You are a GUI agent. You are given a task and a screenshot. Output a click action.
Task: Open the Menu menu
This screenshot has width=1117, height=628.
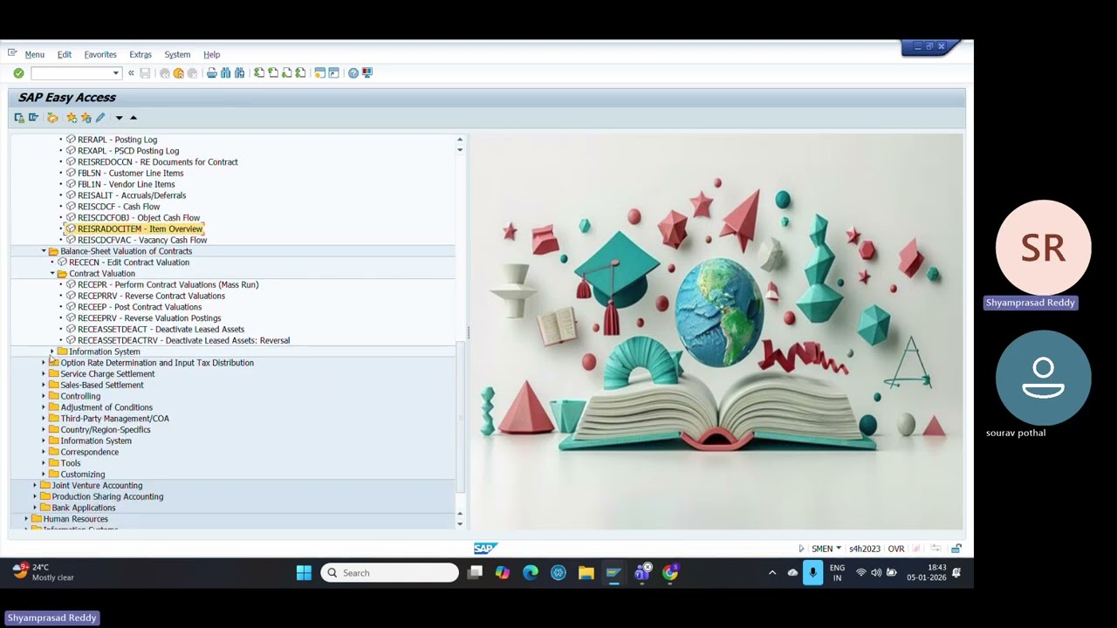[34, 54]
